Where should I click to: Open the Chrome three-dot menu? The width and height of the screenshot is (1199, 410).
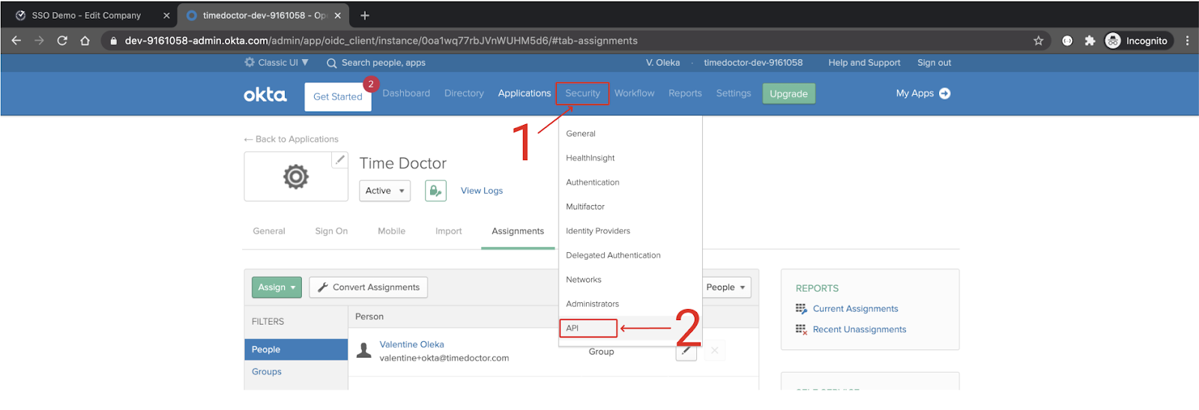coord(1187,40)
